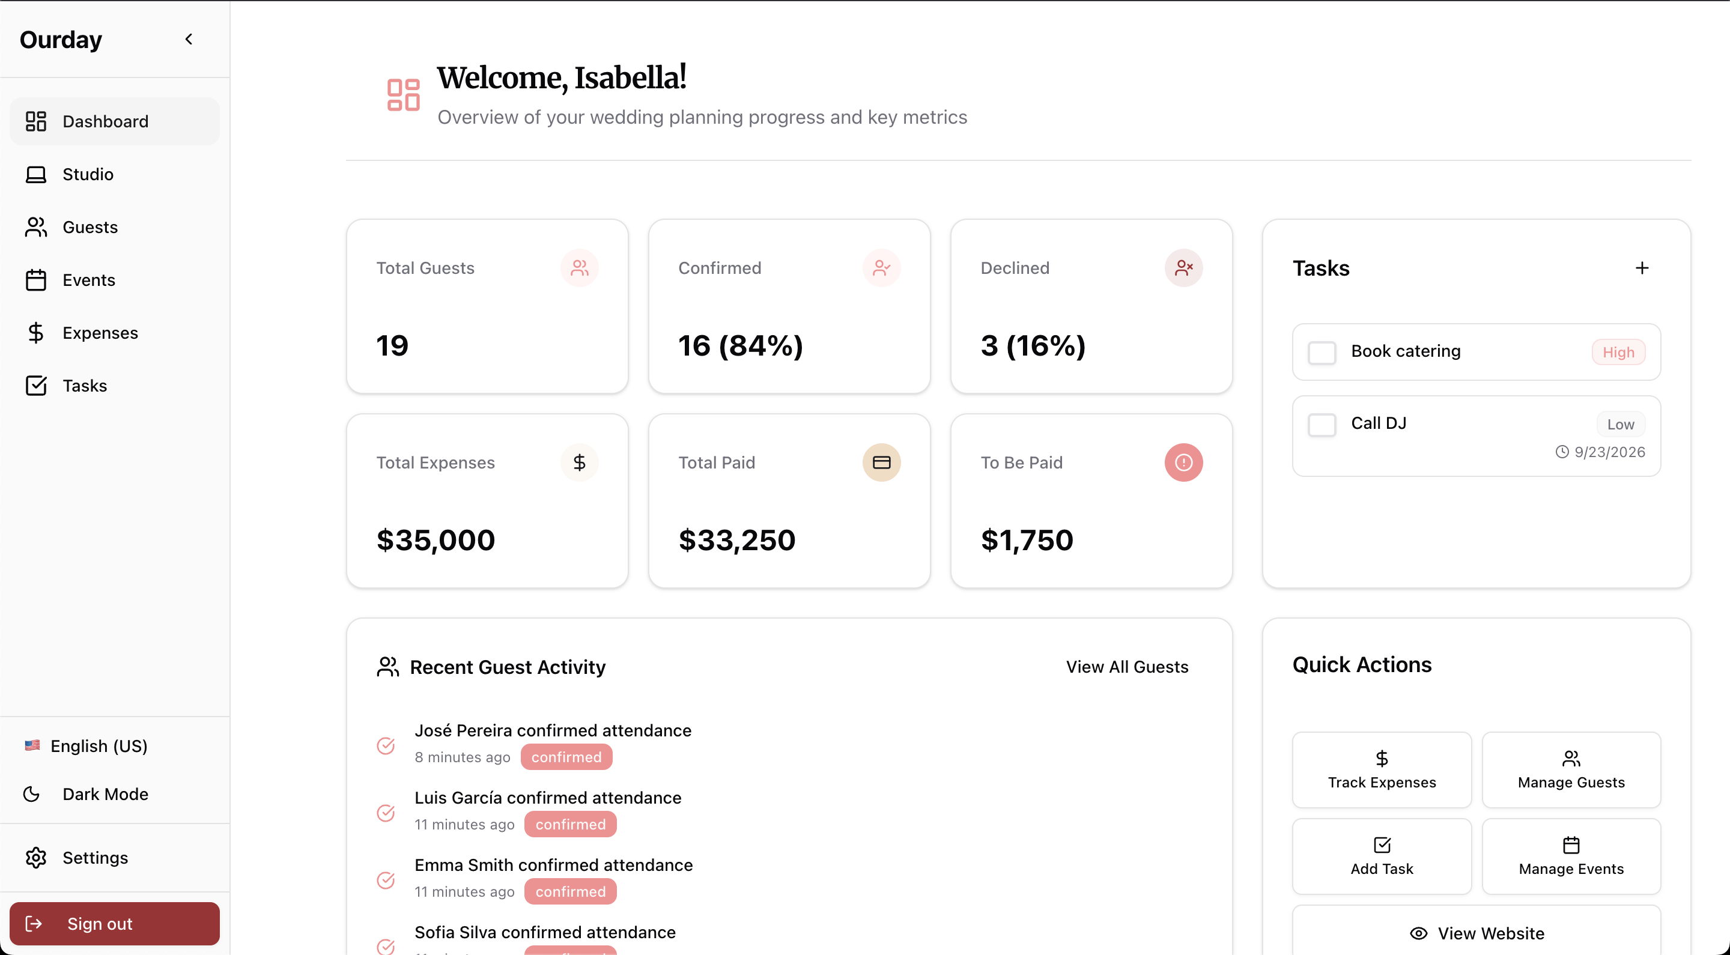This screenshot has width=1730, height=955.
Task: Click the Declined guest icon
Action: tap(1183, 268)
